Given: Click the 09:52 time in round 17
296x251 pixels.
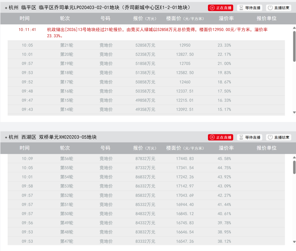Looking at the screenshot, I should (27, 82).
